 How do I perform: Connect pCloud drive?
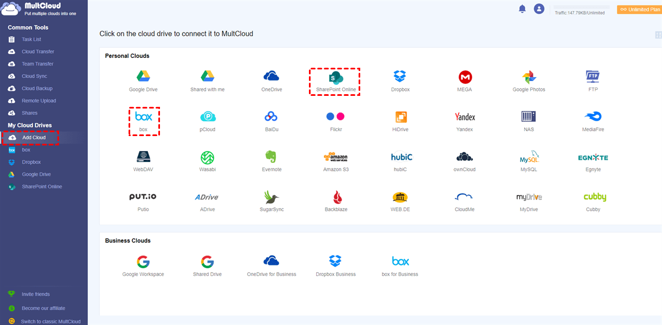click(x=207, y=122)
